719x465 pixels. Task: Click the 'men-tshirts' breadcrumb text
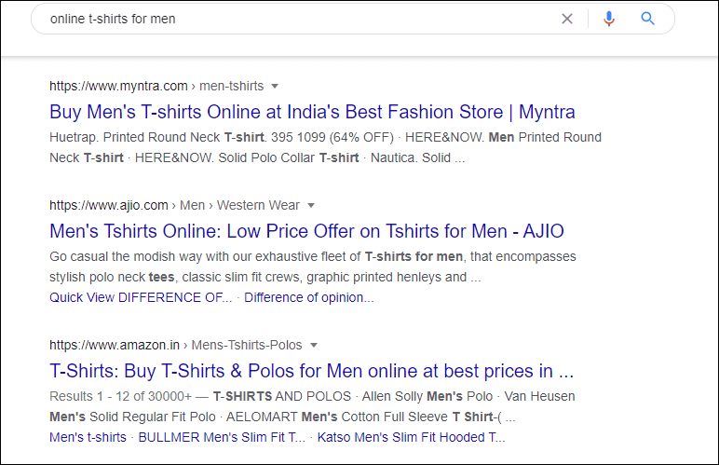click(232, 87)
